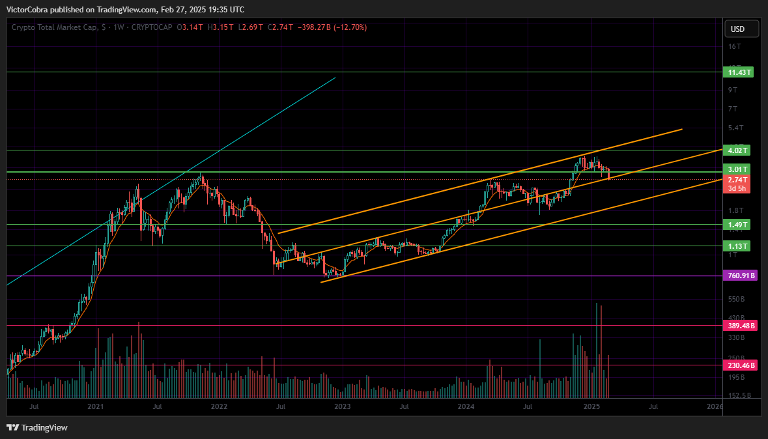Image resolution: width=768 pixels, height=439 pixels.
Task: Click the -398.27B (-12.70%) change value
Action: coord(331,27)
